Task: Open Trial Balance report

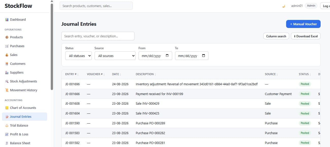Action: (x=25, y=126)
